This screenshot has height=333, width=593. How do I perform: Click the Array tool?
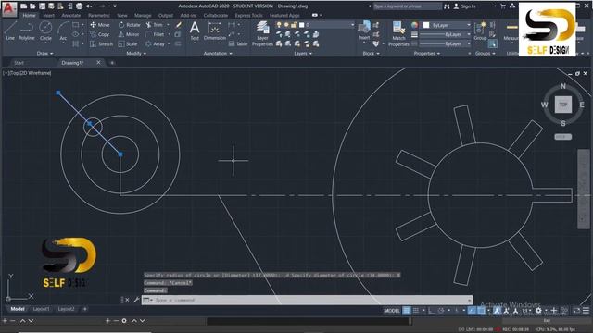coord(156,43)
